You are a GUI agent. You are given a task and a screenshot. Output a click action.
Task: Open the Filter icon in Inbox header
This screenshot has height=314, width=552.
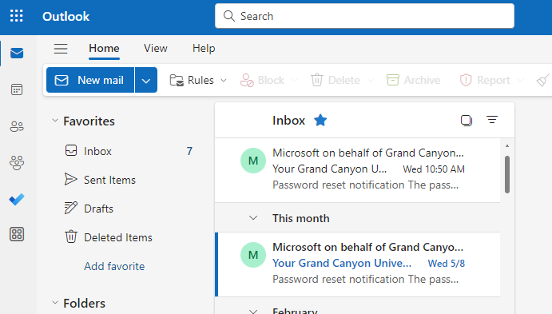492,120
